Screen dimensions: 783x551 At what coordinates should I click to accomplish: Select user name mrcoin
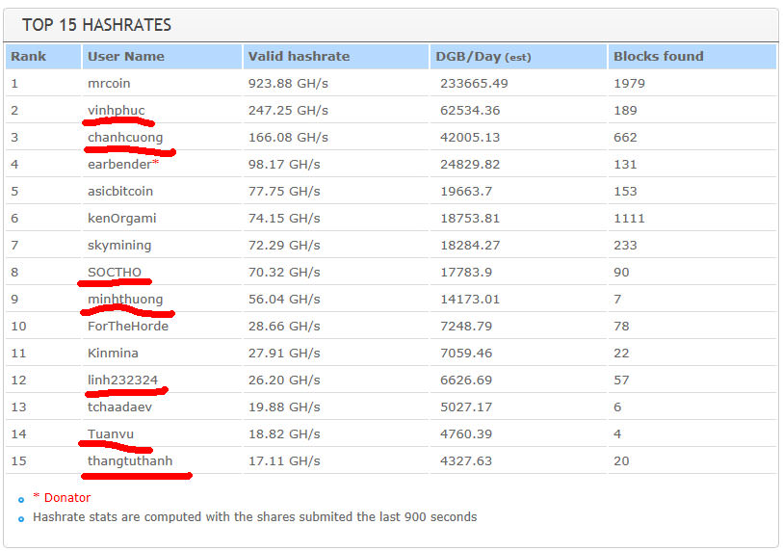point(109,84)
